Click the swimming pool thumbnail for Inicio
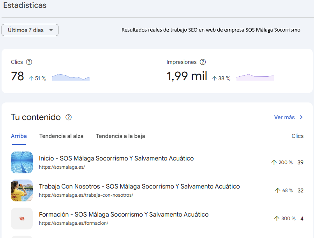314x238 pixels. tap(21, 162)
